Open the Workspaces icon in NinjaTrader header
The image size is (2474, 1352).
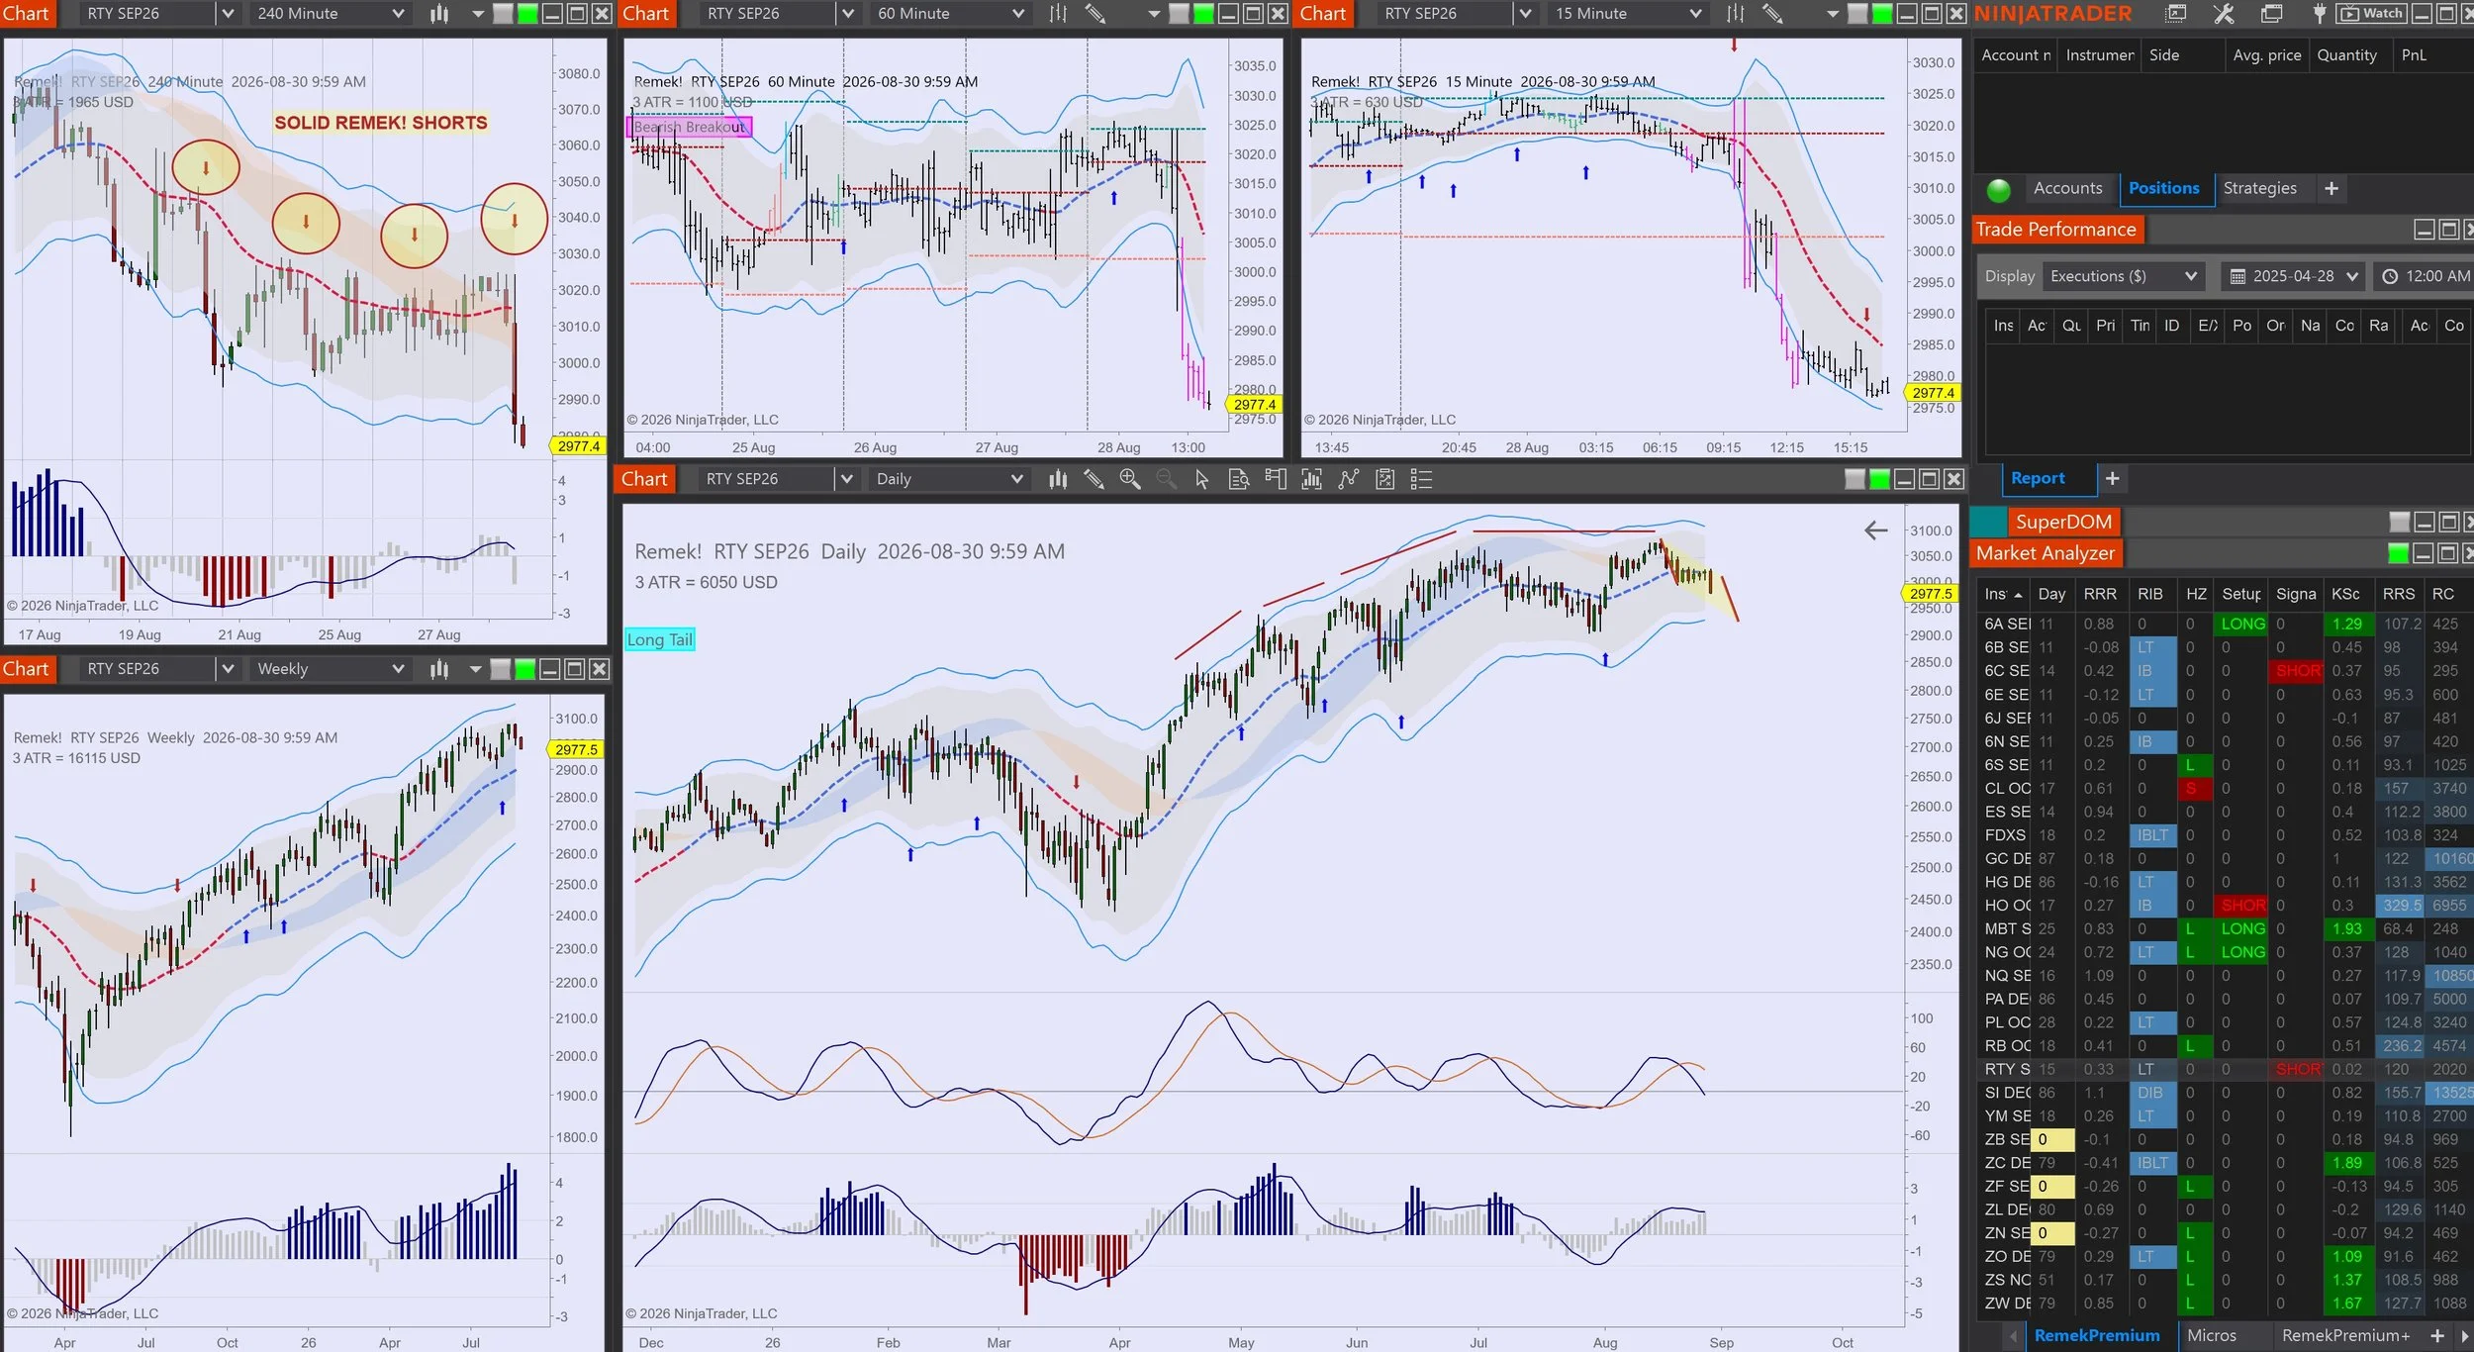(2272, 14)
